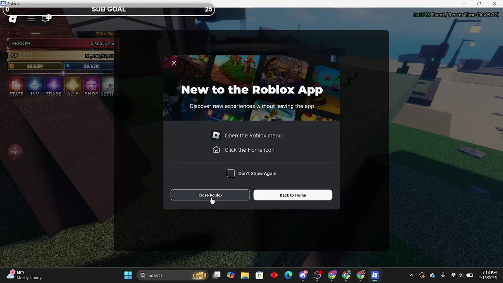Open the TRADE icon
503x283 pixels.
[x=53, y=87]
